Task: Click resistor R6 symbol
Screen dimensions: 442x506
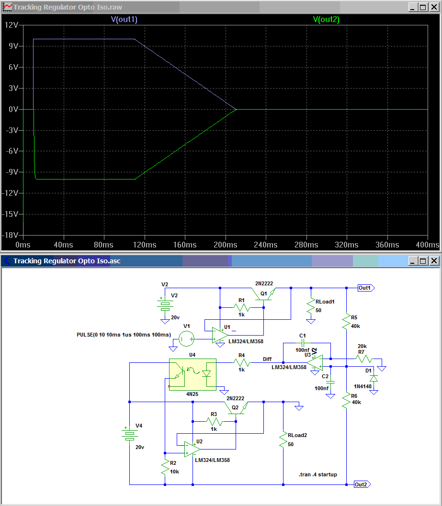Action: [346, 401]
